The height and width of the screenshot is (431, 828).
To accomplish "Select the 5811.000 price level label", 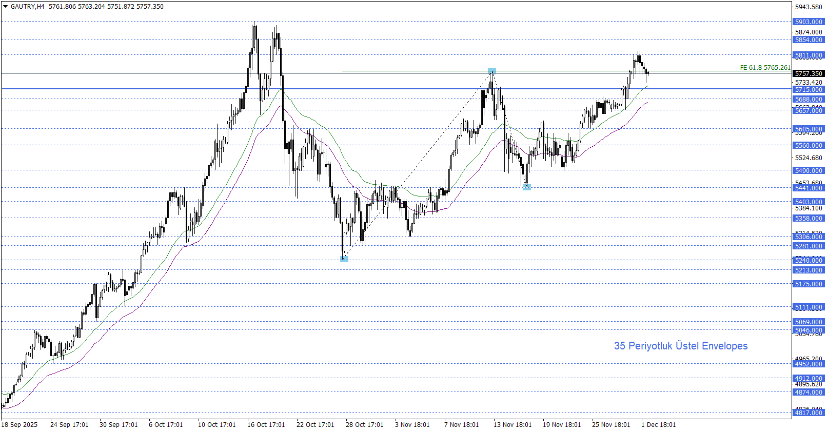I will click(809, 55).
